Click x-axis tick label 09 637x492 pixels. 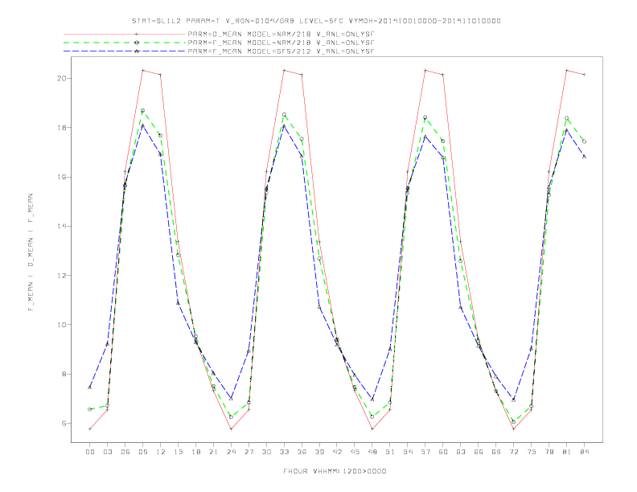(x=142, y=452)
